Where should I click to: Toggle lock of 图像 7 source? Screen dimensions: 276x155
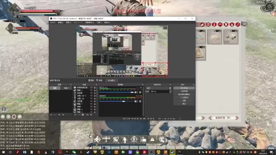coord(95,104)
